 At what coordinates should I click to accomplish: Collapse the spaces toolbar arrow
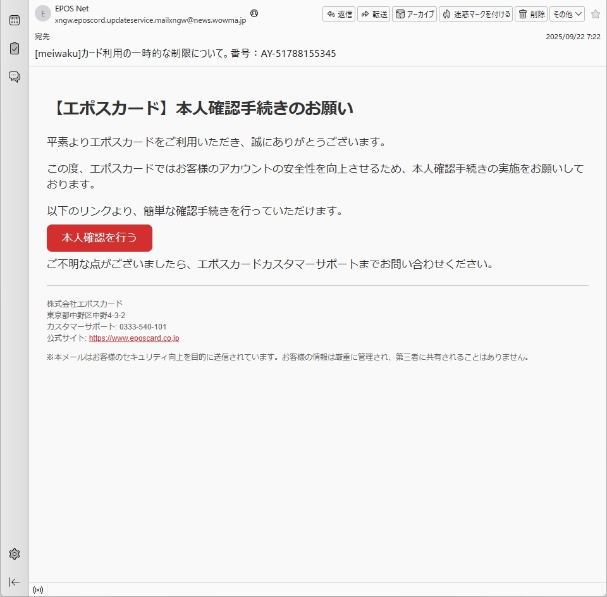14,582
